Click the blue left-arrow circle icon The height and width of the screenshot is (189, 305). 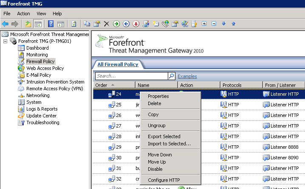click(x=126, y=24)
